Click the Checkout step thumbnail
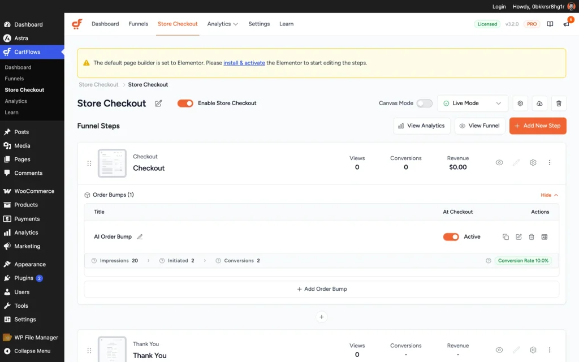 112,163
